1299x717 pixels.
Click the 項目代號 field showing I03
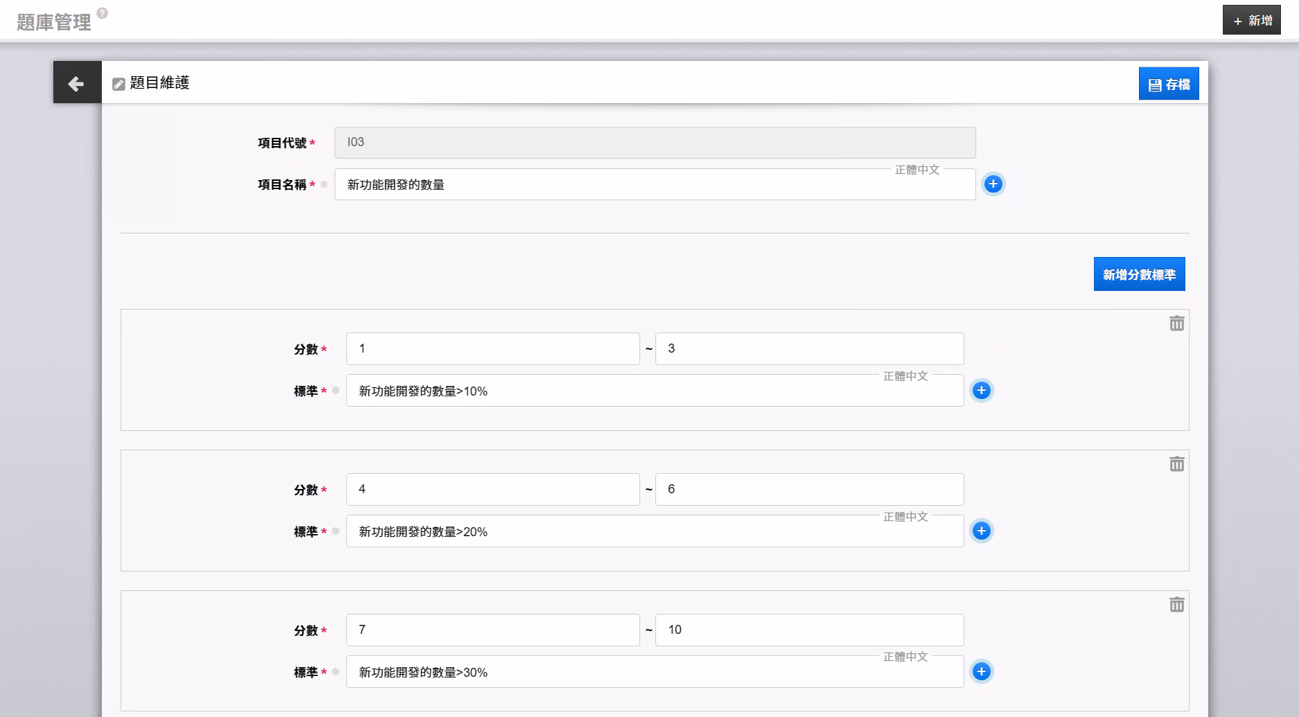tap(654, 143)
